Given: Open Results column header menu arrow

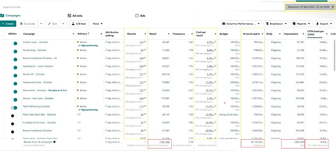Looking at the screenshot, I should (x=145, y=34).
